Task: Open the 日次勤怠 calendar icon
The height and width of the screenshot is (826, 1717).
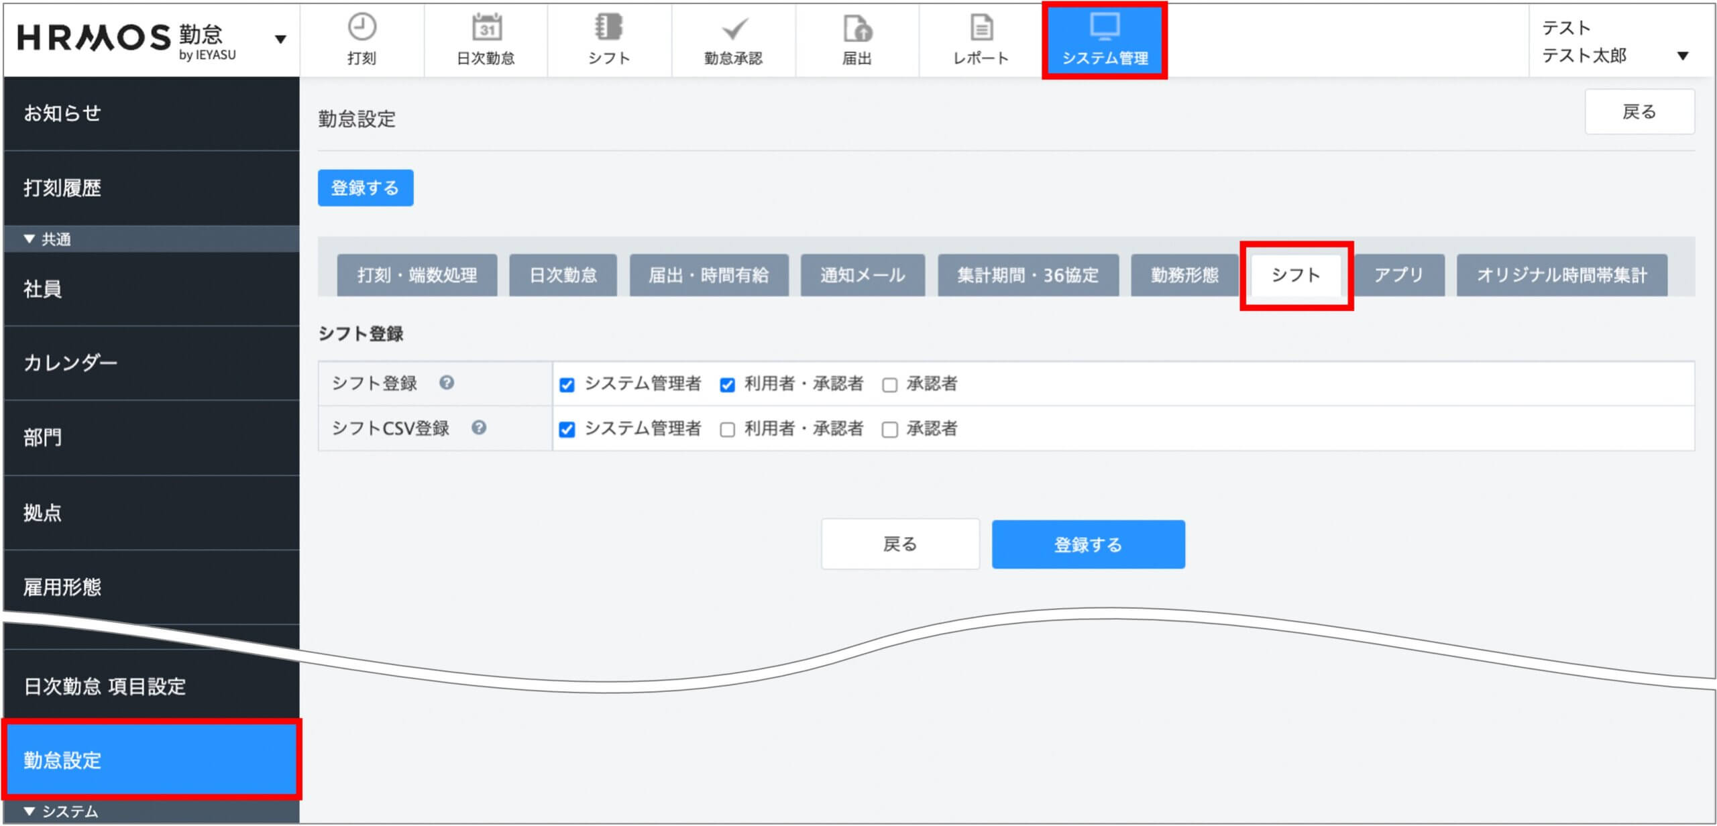Action: (x=486, y=28)
